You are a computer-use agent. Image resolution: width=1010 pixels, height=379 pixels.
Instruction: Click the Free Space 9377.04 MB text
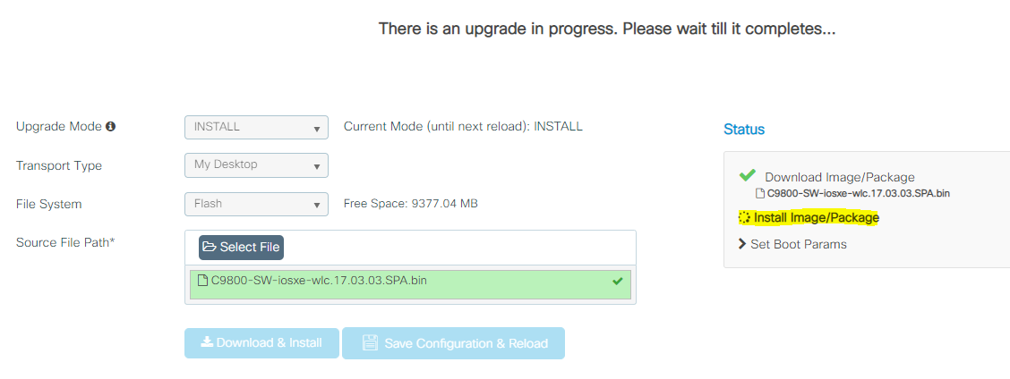410,204
